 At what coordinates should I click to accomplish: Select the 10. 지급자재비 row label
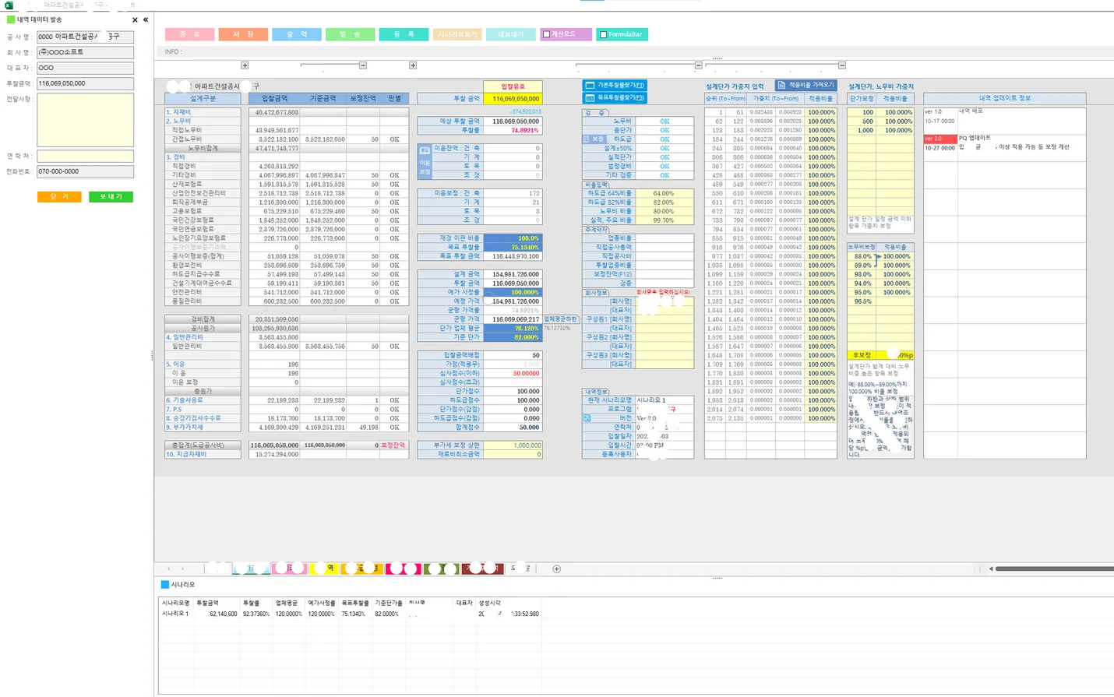pyautogui.click(x=203, y=454)
